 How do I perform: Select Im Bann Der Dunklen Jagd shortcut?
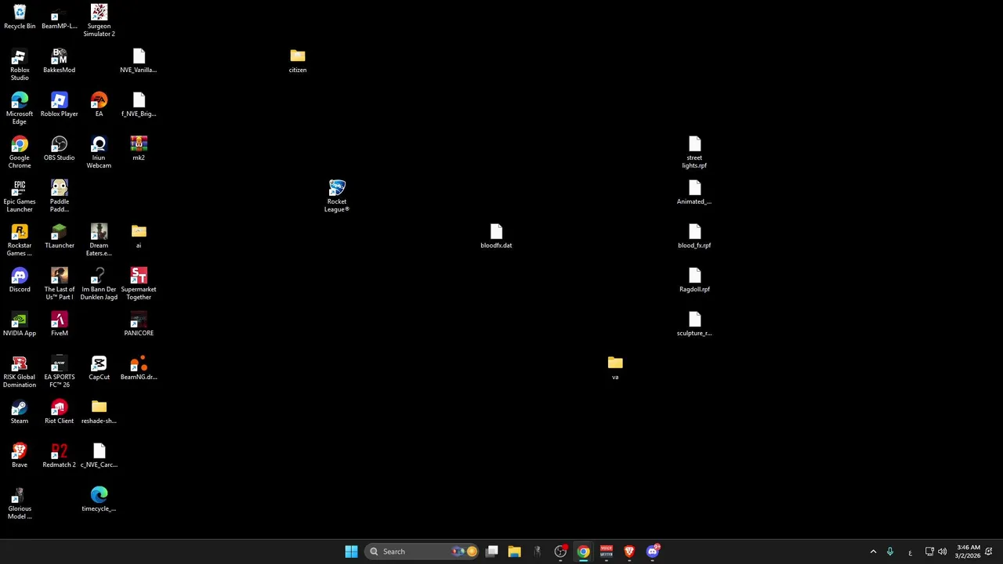point(99,284)
